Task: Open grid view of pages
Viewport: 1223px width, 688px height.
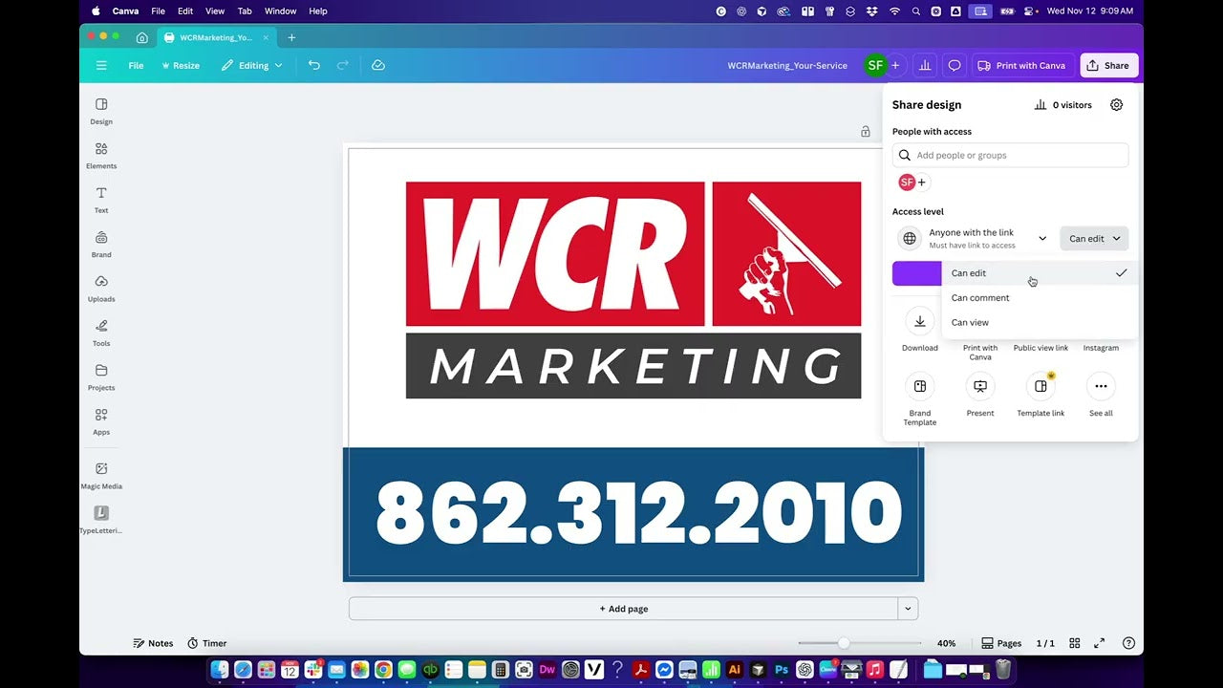Action: 1075,643
